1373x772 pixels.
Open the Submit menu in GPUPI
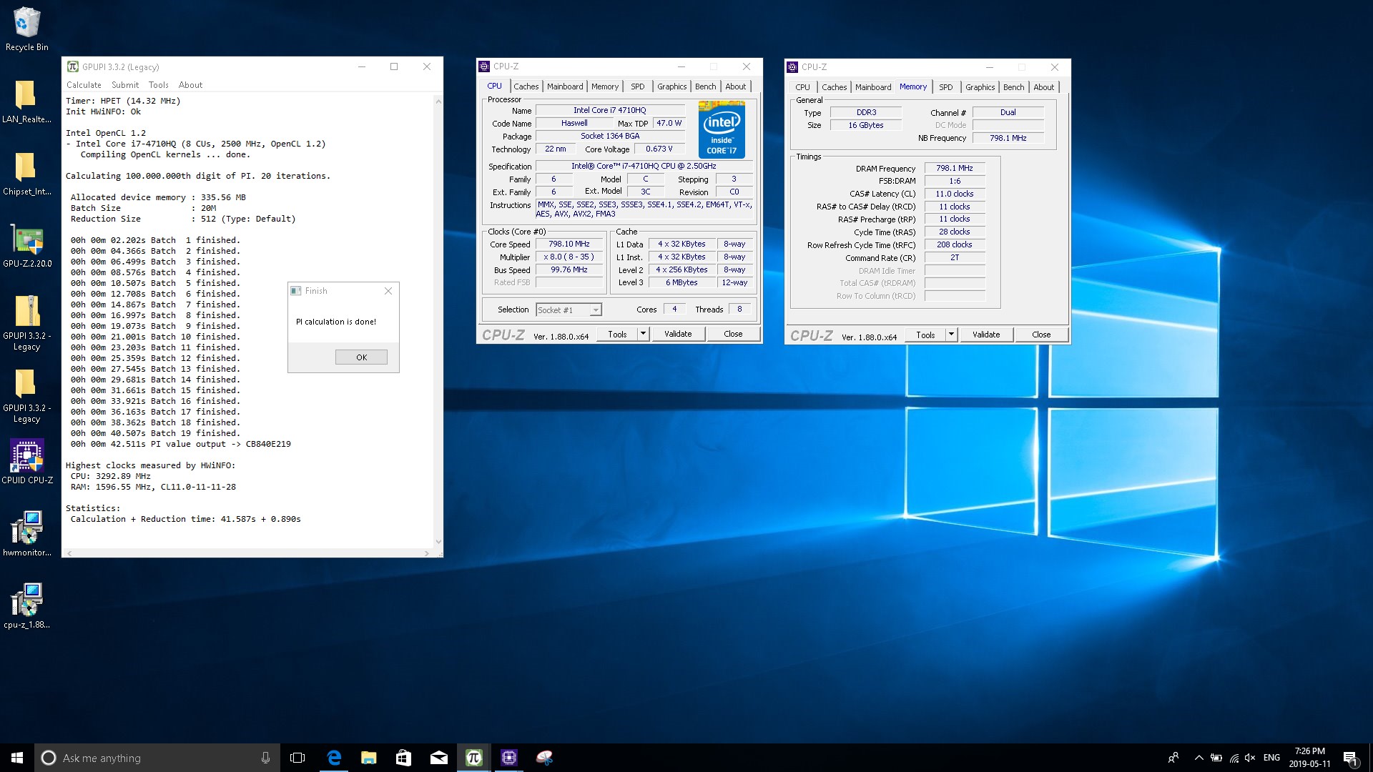[x=125, y=84]
